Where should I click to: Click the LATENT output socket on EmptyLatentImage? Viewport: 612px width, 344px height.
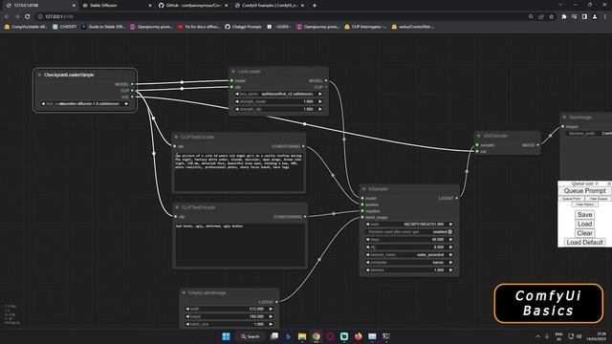click(x=276, y=302)
